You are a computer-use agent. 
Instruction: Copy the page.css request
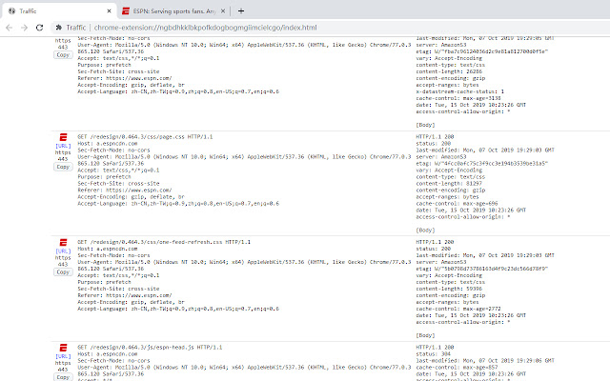[x=63, y=169]
